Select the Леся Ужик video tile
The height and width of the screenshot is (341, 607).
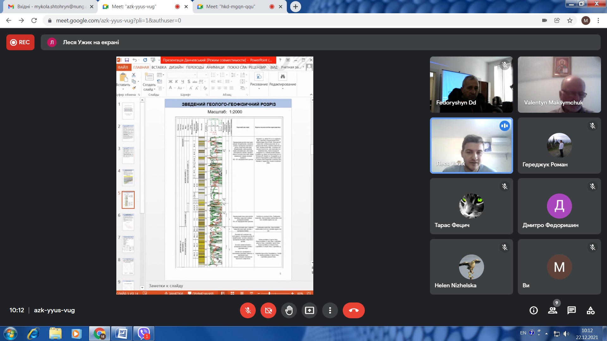pyautogui.click(x=471, y=146)
